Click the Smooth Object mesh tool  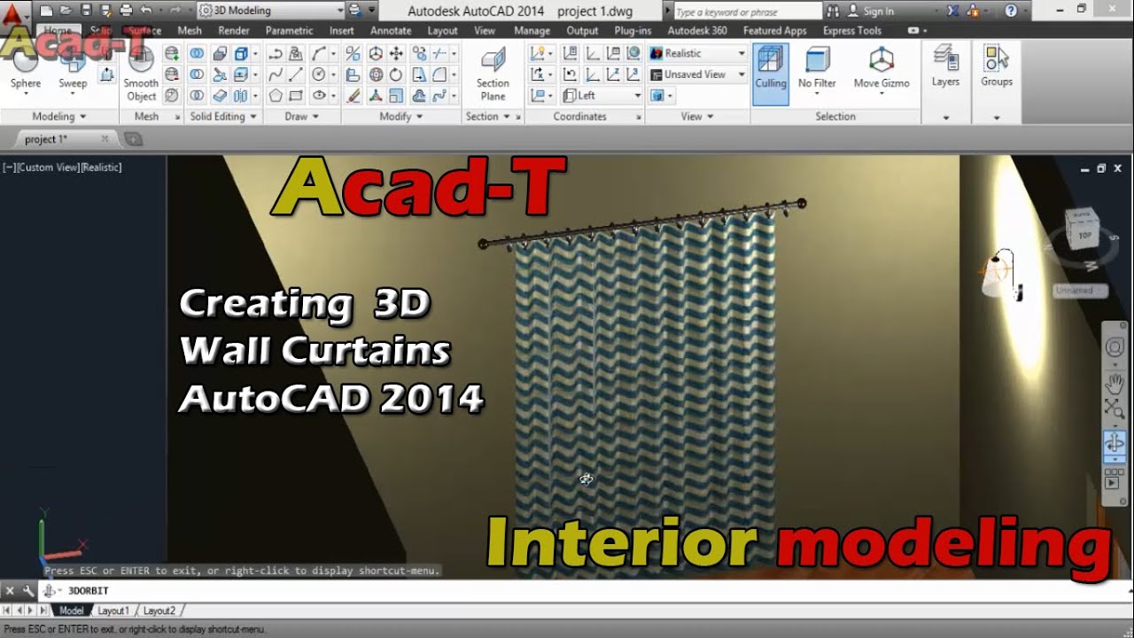141,74
